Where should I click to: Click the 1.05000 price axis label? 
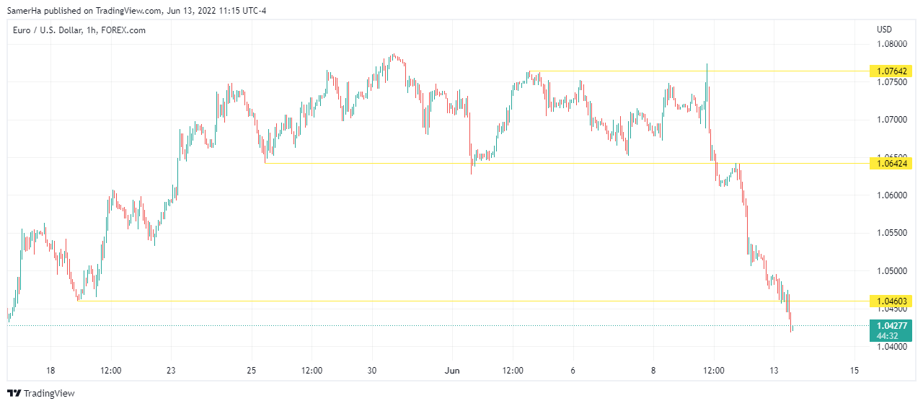pyautogui.click(x=892, y=271)
